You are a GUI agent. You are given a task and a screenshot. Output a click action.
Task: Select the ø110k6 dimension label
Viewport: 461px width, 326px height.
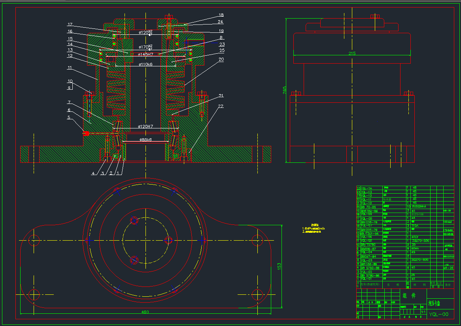click(145, 64)
